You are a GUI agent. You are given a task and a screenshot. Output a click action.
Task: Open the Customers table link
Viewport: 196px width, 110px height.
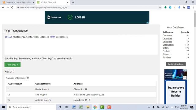pos(167,35)
